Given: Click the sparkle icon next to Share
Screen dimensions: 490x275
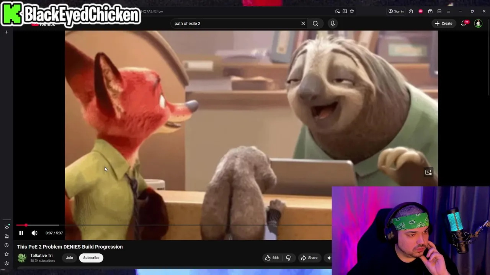Looking at the screenshot, I should tap(328, 258).
